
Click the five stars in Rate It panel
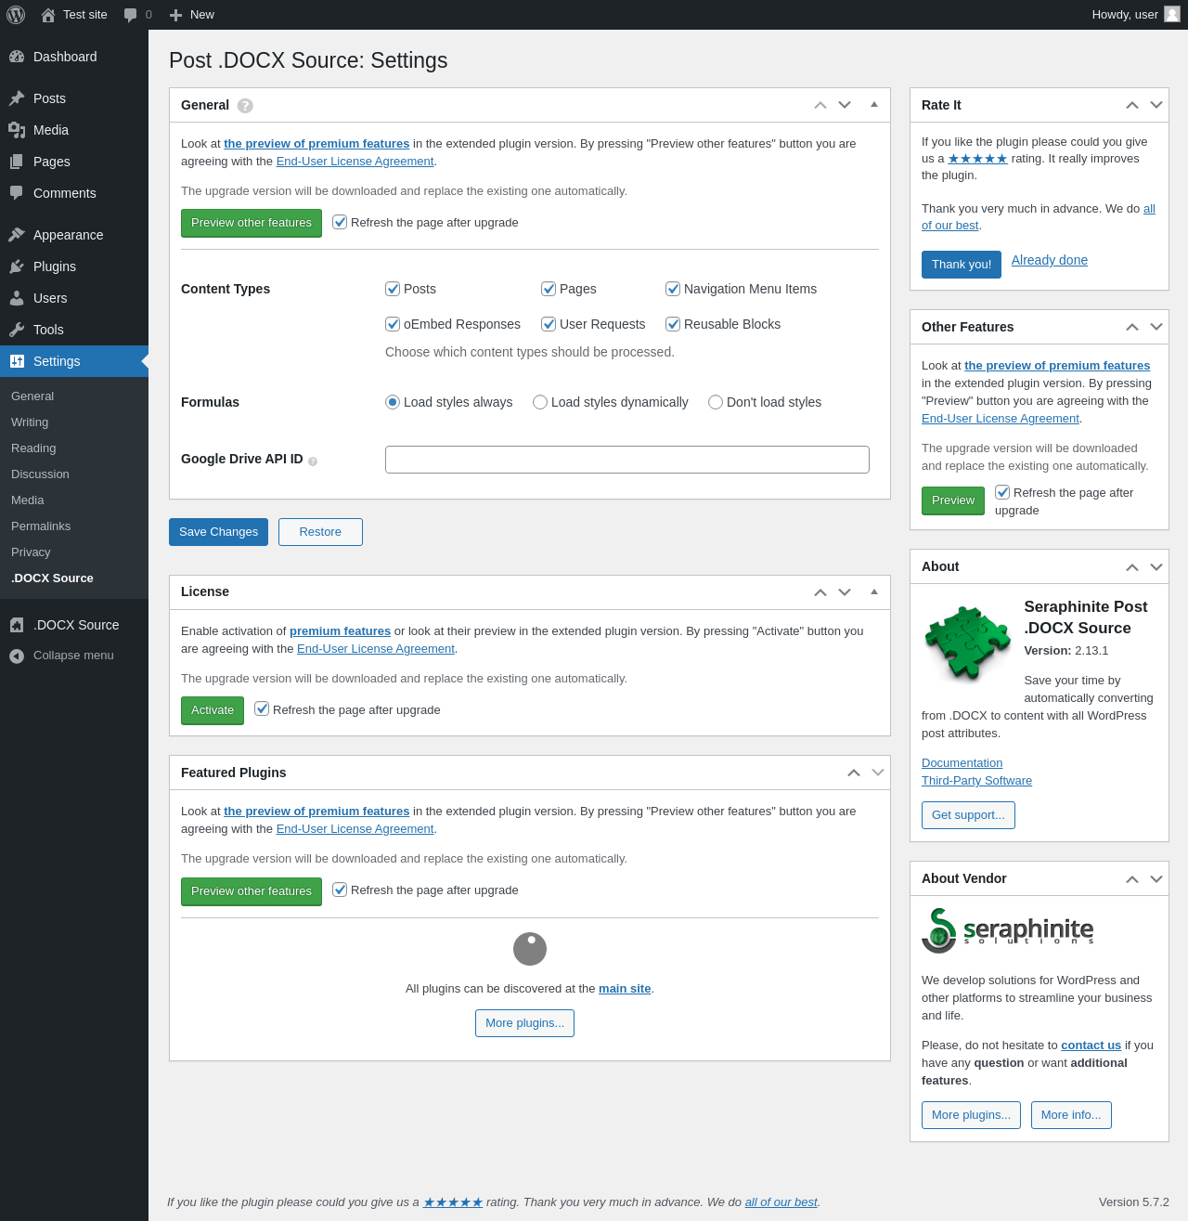coord(977,159)
